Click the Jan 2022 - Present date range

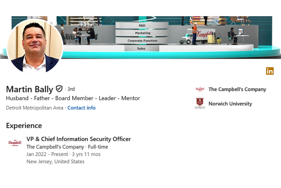tap(47, 154)
